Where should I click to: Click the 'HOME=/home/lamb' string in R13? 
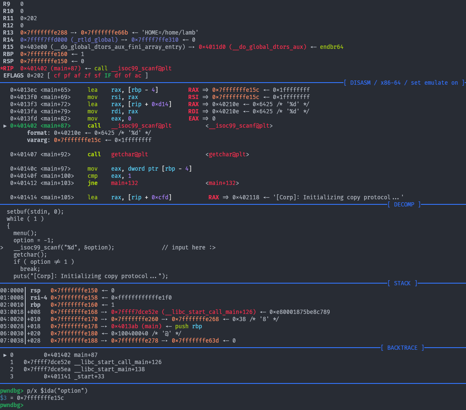[x=172, y=32]
